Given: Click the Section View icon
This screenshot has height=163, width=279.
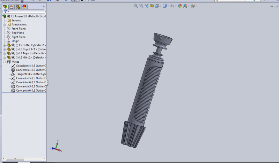Looking at the screenshot, I should (152, 6).
